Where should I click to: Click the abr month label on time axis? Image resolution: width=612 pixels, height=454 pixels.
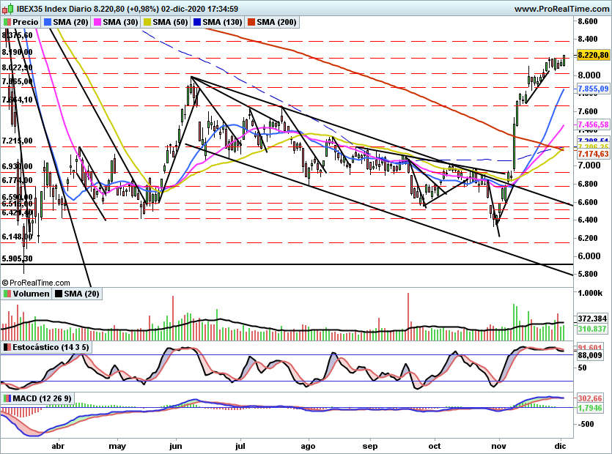[58, 446]
